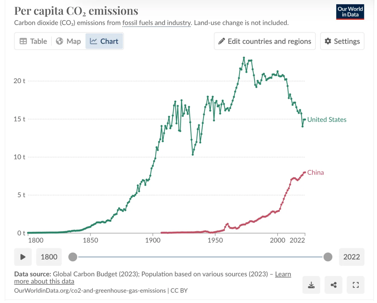Click the 1800 start year label
This screenshot has height=303, width=377.
click(49, 257)
